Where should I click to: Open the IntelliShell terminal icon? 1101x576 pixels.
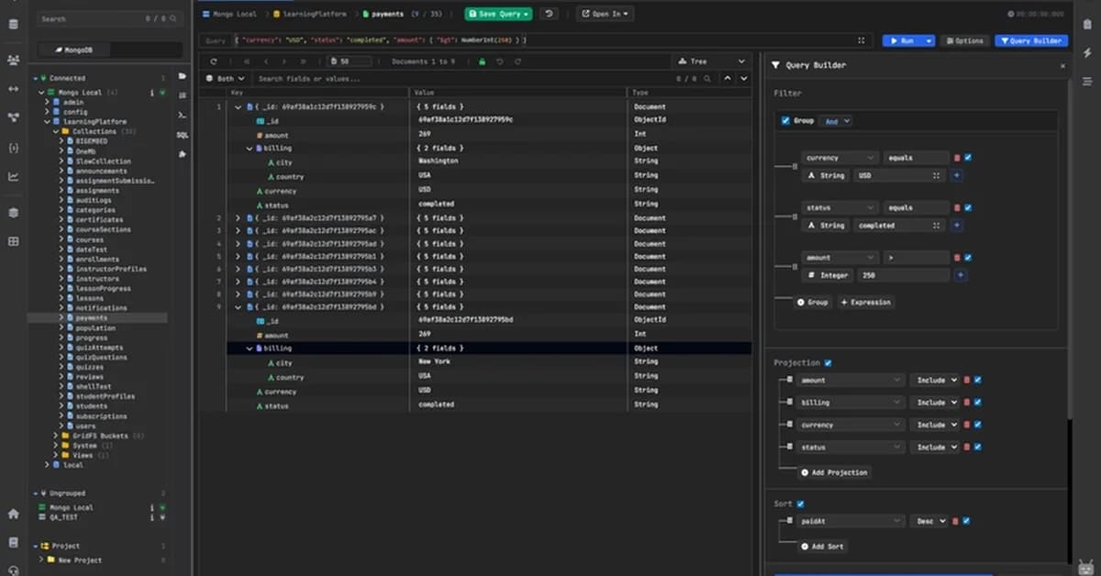(x=183, y=115)
